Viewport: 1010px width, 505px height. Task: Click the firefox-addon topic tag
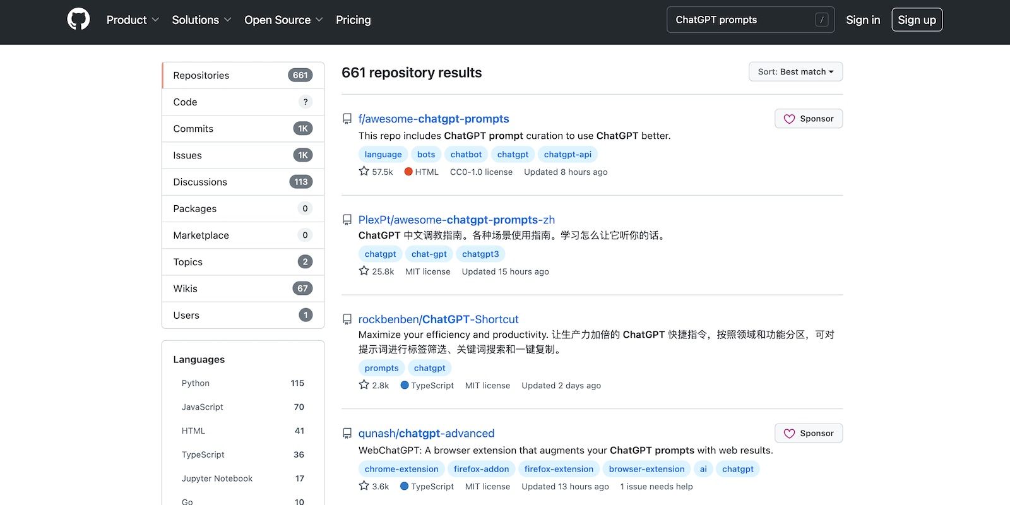coord(481,469)
